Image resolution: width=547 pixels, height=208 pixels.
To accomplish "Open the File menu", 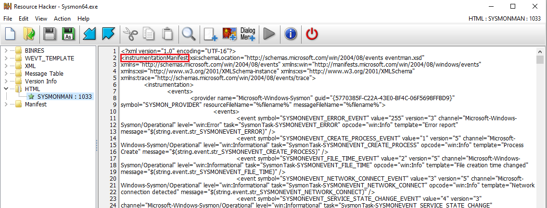I will 8,19.
